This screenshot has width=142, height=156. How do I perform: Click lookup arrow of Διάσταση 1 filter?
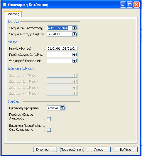[74, 75]
